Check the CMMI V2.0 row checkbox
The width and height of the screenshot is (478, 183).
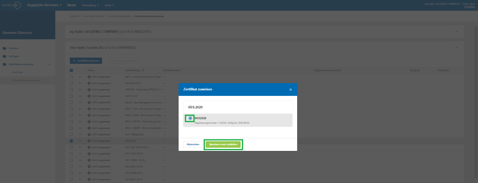71,96
